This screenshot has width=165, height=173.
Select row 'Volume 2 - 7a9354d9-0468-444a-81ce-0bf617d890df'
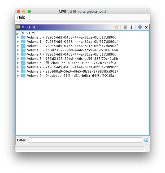click(x=72, y=46)
